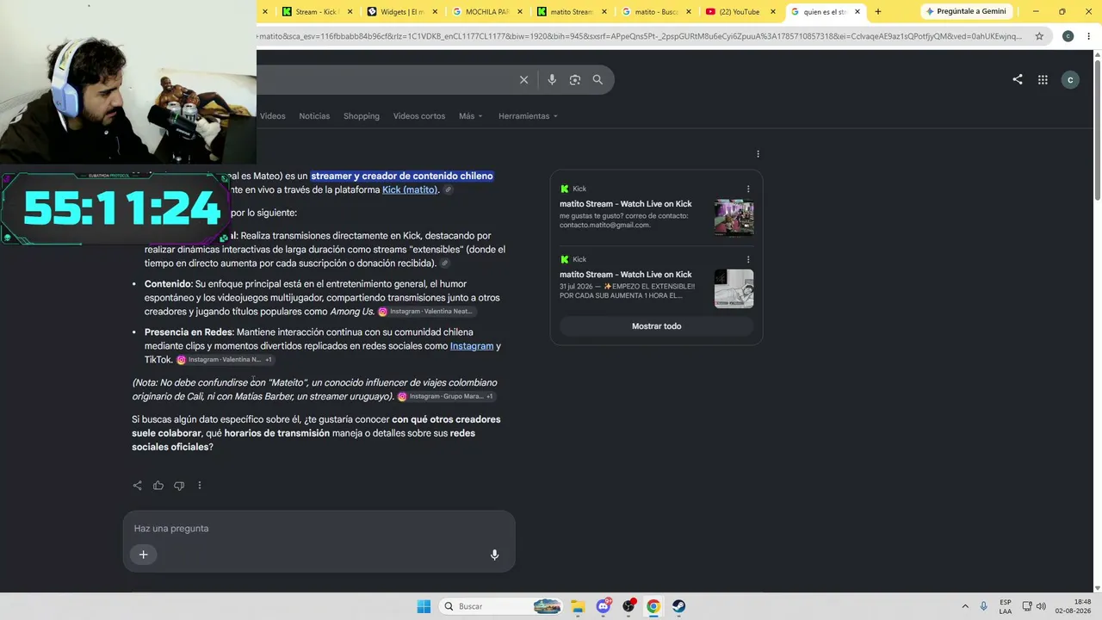Image resolution: width=1102 pixels, height=620 pixels.
Task: Open the 'Instagram · Grupo Mara...' source chip
Action: point(446,397)
